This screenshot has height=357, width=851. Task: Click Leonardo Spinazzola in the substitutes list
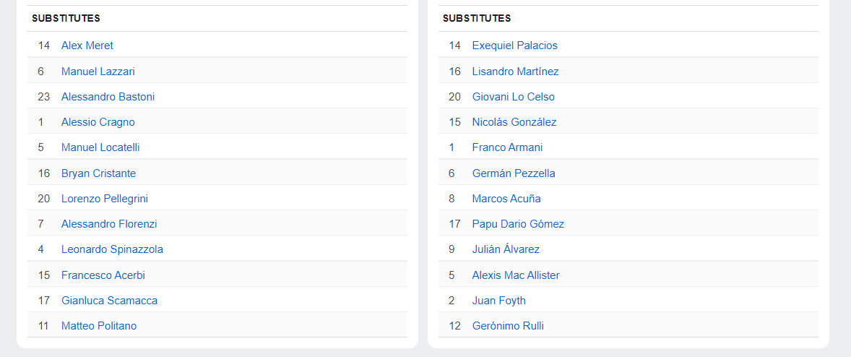click(112, 249)
